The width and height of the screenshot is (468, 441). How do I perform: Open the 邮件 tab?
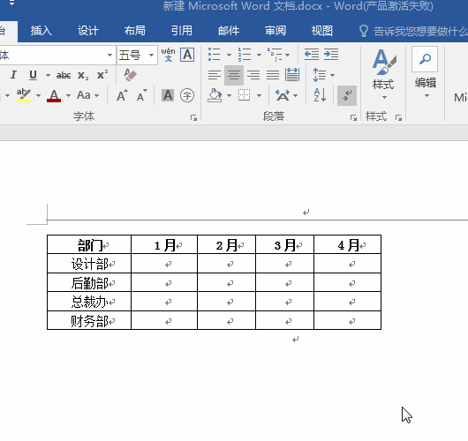[x=229, y=31]
